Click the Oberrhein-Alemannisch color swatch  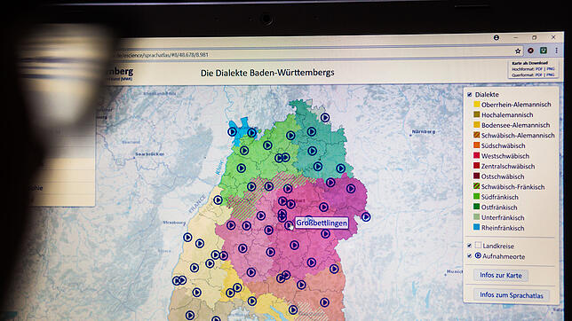pyautogui.click(x=476, y=105)
